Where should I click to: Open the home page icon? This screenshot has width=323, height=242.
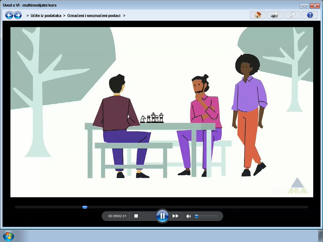[x=258, y=15]
